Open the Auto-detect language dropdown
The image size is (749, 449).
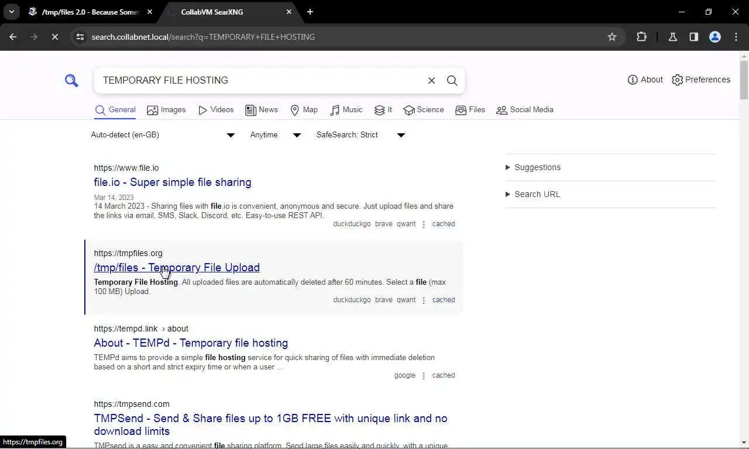pyautogui.click(x=163, y=135)
